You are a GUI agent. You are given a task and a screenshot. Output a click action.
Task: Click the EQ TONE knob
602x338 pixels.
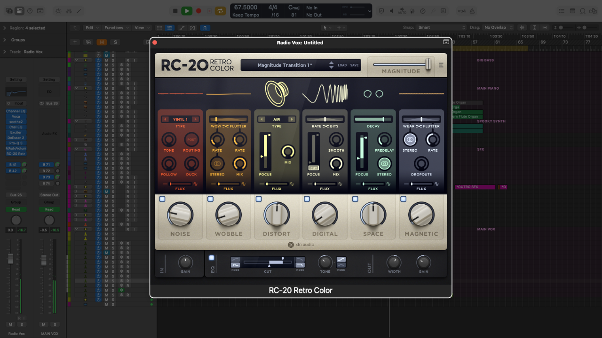[x=325, y=262]
